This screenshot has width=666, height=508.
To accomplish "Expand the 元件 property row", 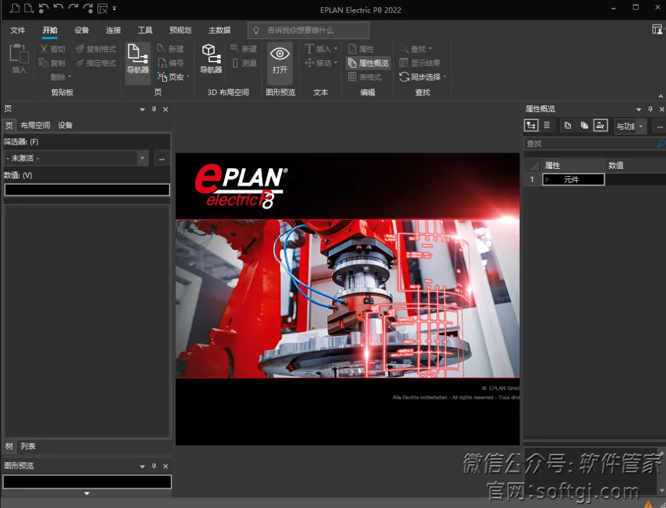I will point(549,179).
